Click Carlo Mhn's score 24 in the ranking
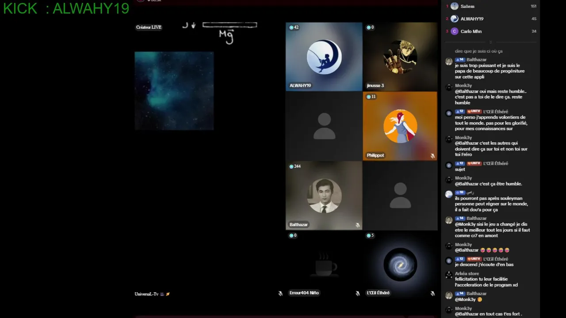This screenshot has height=318, width=566. pos(534,31)
